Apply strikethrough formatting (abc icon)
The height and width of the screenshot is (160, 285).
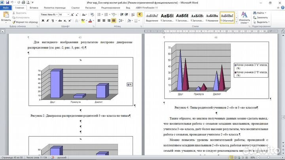(59, 21)
